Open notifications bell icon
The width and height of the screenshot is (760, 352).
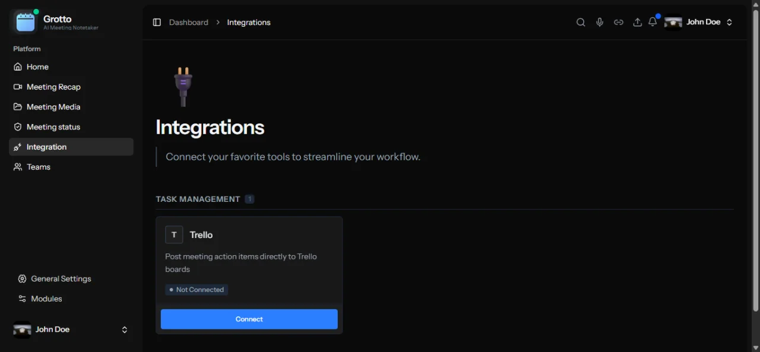coord(653,22)
